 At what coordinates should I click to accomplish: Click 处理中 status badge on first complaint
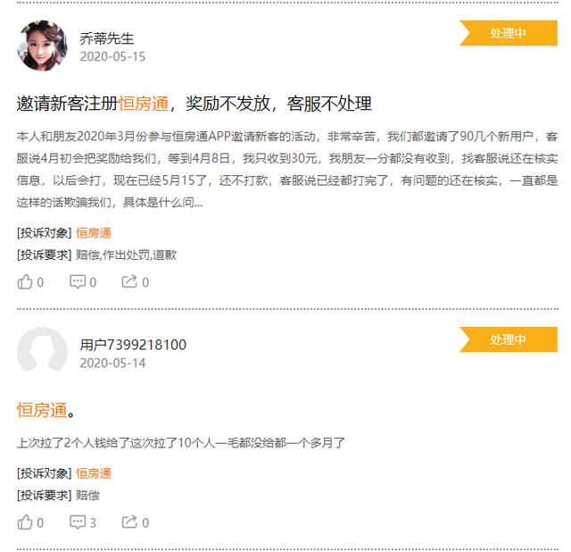click(x=509, y=33)
